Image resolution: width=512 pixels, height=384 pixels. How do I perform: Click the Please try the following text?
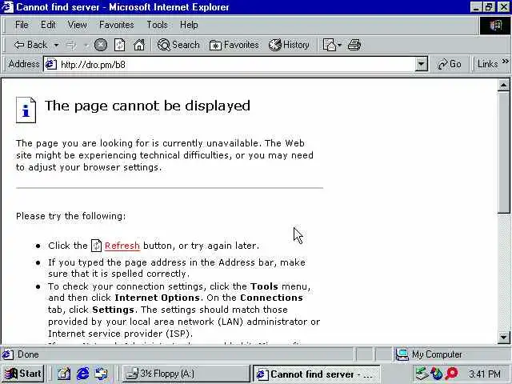[71, 216]
